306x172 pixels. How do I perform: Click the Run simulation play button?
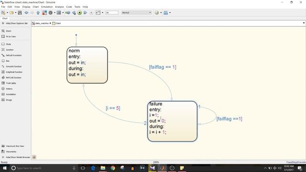point(79,13)
